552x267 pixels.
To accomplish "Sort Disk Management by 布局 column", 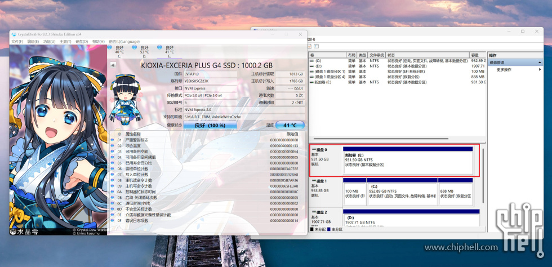I will point(352,55).
